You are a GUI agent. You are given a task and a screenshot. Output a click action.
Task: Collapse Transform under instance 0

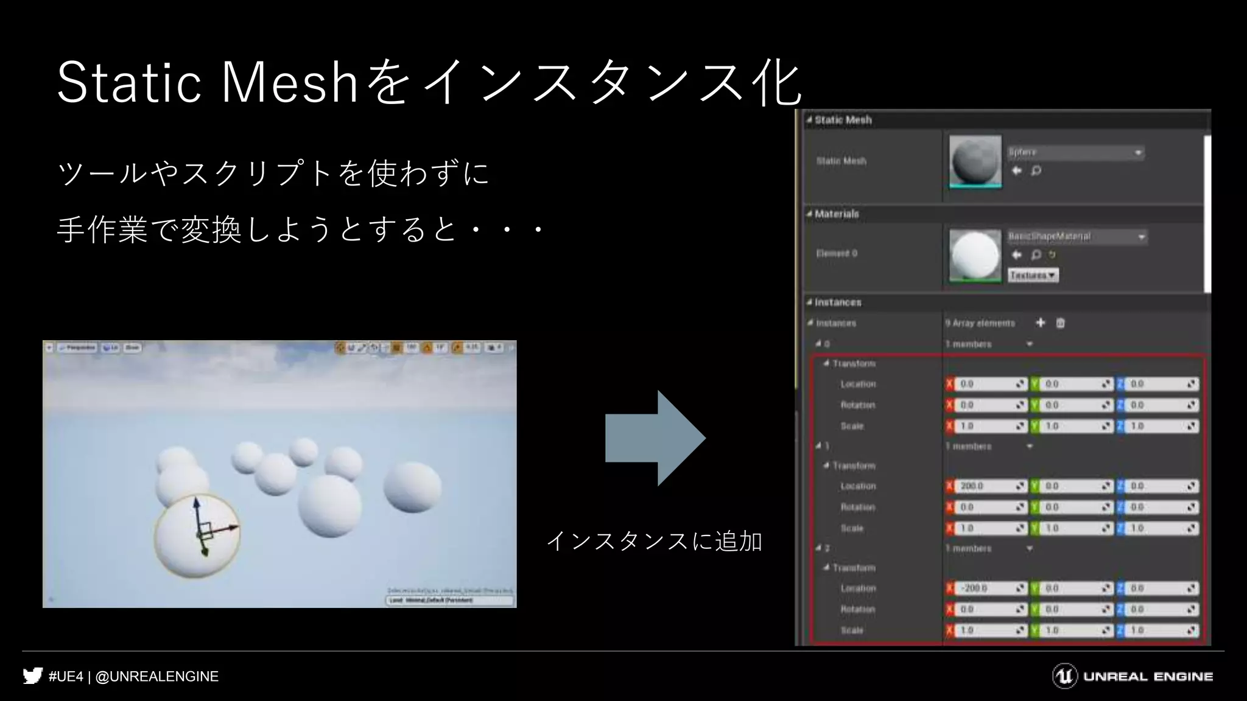pos(826,363)
